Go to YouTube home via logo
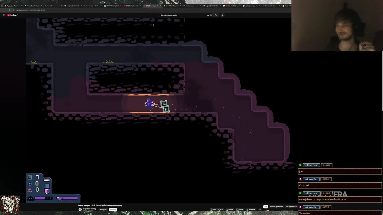 (12, 15)
